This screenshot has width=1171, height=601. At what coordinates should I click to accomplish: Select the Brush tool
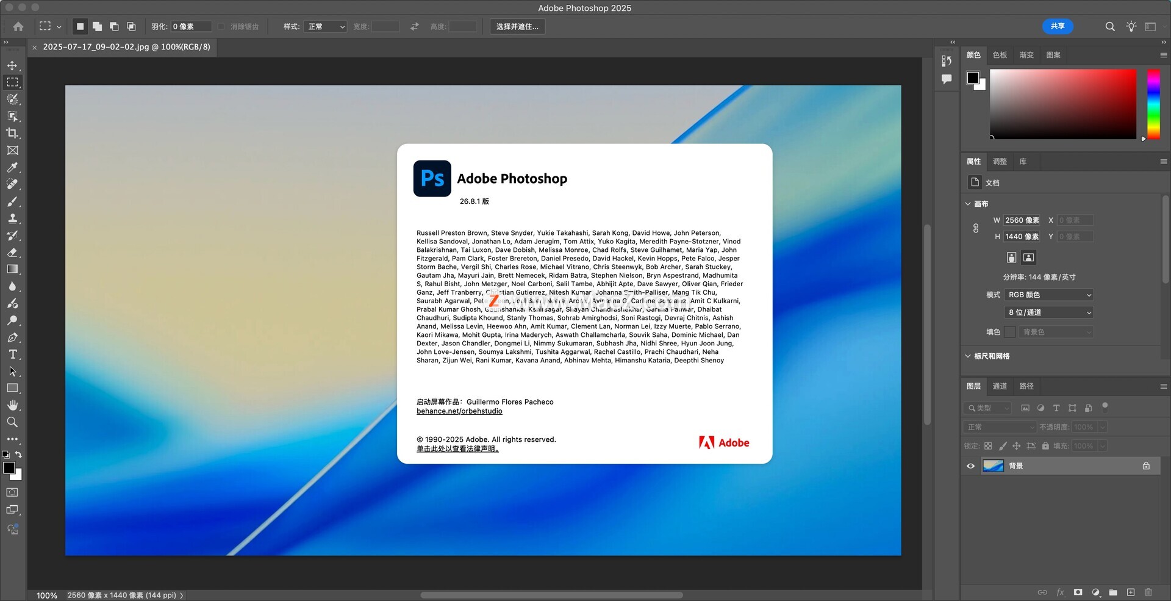tap(12, 201)
